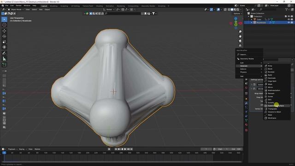Switch to solid viewport shading
The height and width of the screenshot is (166, 295).
(x=232, y=9)
